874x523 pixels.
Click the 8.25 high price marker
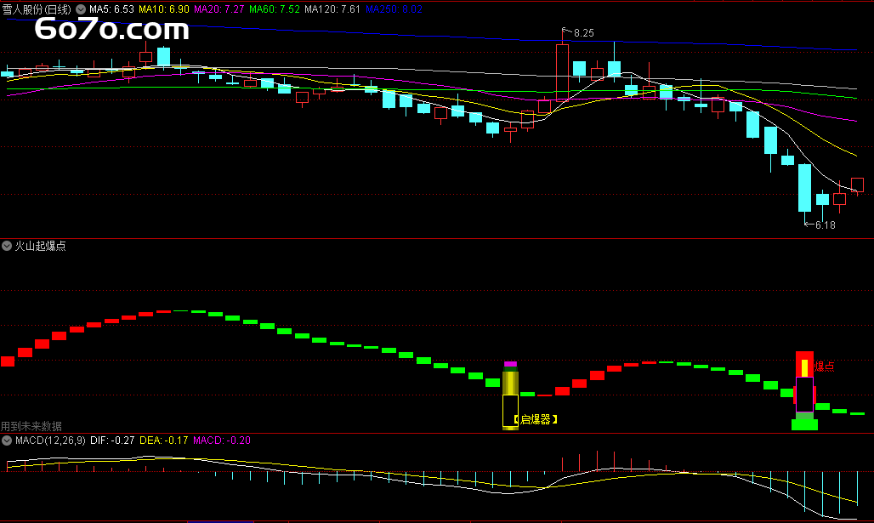[x=583, y=33]
